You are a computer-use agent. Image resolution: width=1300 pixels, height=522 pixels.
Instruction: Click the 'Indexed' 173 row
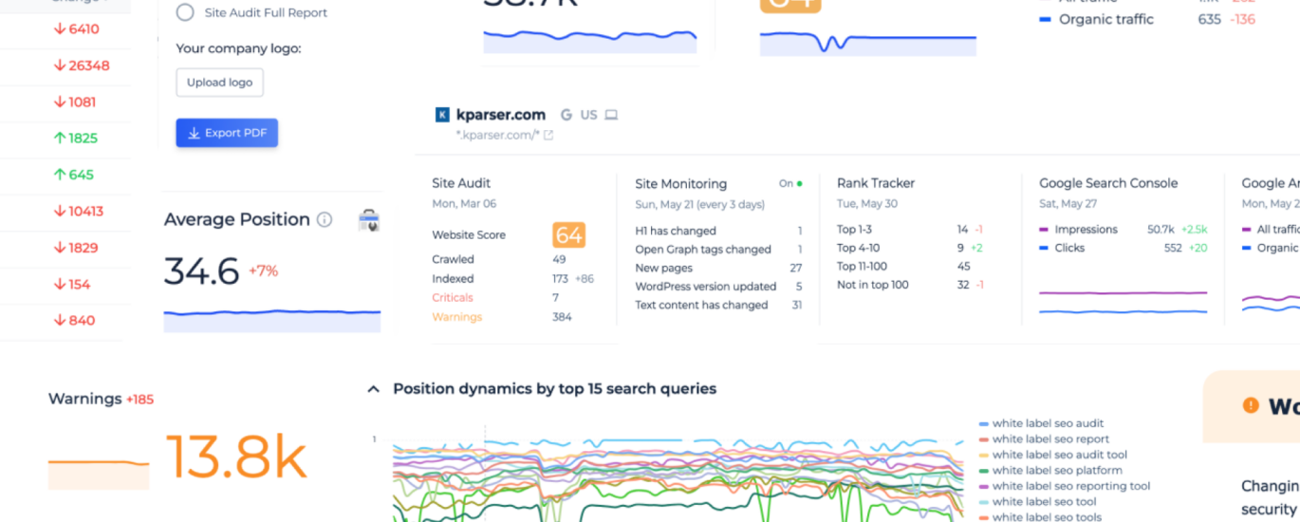point(513,279)
